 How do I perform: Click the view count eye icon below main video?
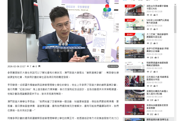tap(28, 66)
